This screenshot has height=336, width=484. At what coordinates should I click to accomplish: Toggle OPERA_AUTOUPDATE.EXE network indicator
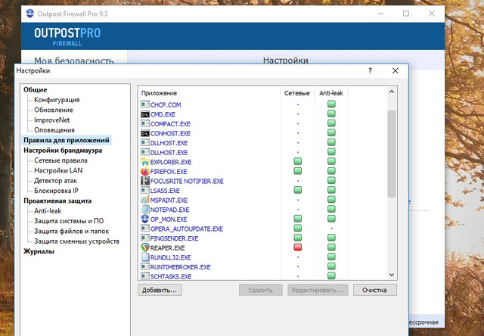tap(297, 229)
